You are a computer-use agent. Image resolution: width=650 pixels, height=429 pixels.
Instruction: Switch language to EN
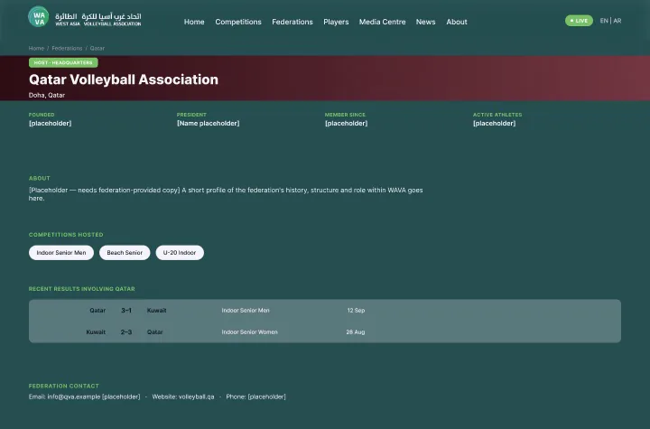[x=604, y=21]
